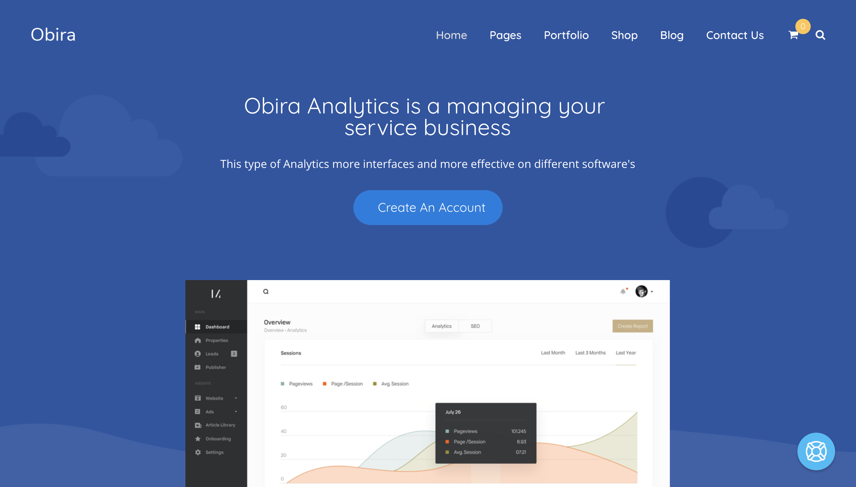
Task: Click the Leads icon in sidebar
Action: (198, 354)
